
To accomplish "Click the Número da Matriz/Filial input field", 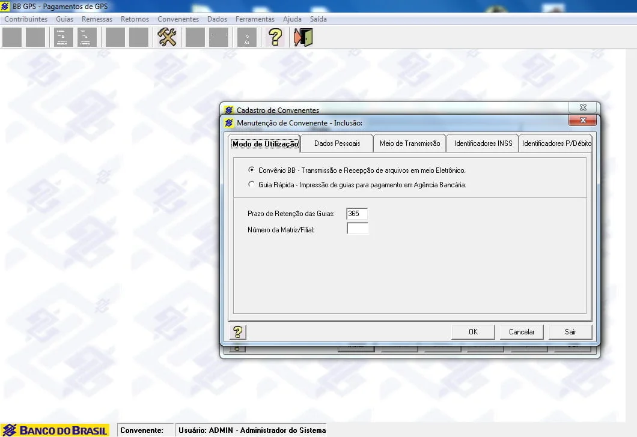I will click(x=358, y=229).
